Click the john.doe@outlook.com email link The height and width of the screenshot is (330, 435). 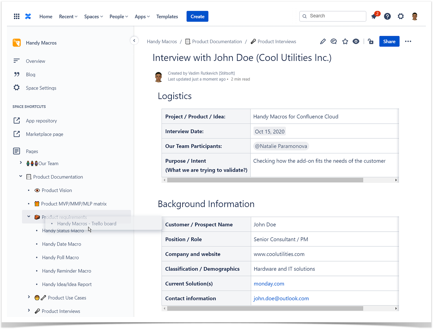[x=281, y=298]
